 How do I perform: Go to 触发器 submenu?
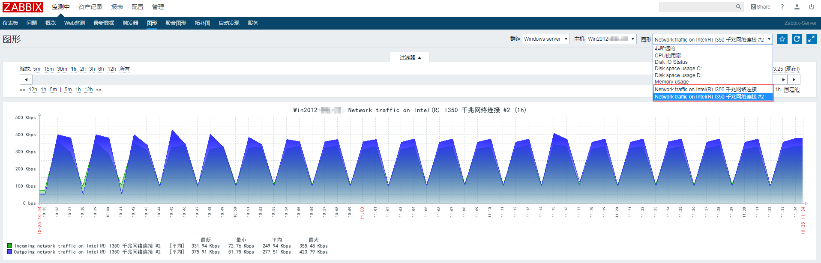[130, 23]
